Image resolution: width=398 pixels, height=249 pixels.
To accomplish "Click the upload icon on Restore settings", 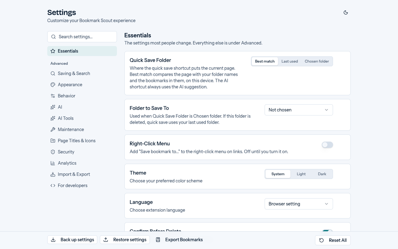I will point(106,240).
